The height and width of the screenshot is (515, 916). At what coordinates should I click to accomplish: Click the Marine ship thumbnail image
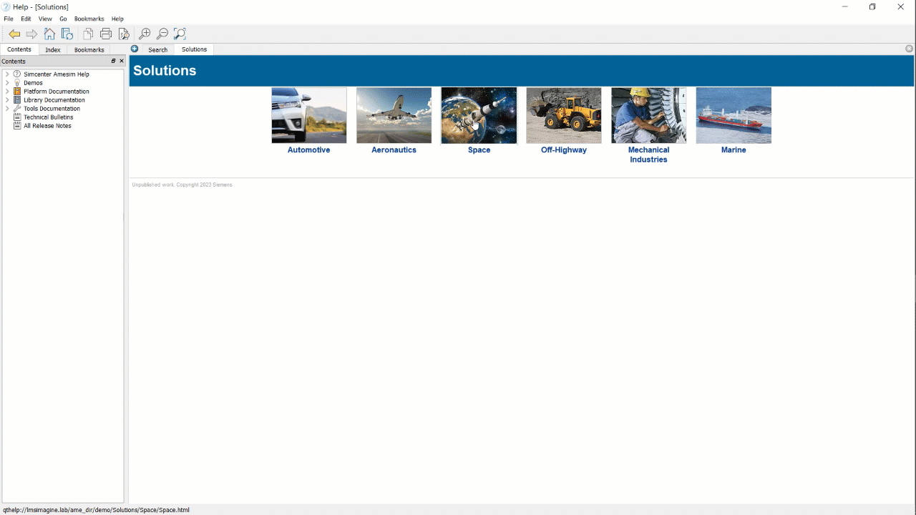(x=734, y=115)
